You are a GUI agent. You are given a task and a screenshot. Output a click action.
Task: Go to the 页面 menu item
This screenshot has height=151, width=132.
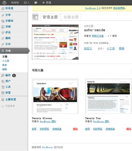coord(8,27)
